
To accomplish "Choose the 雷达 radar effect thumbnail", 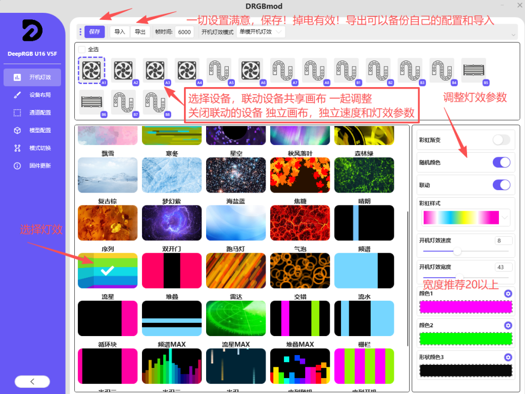I will 236,318.
